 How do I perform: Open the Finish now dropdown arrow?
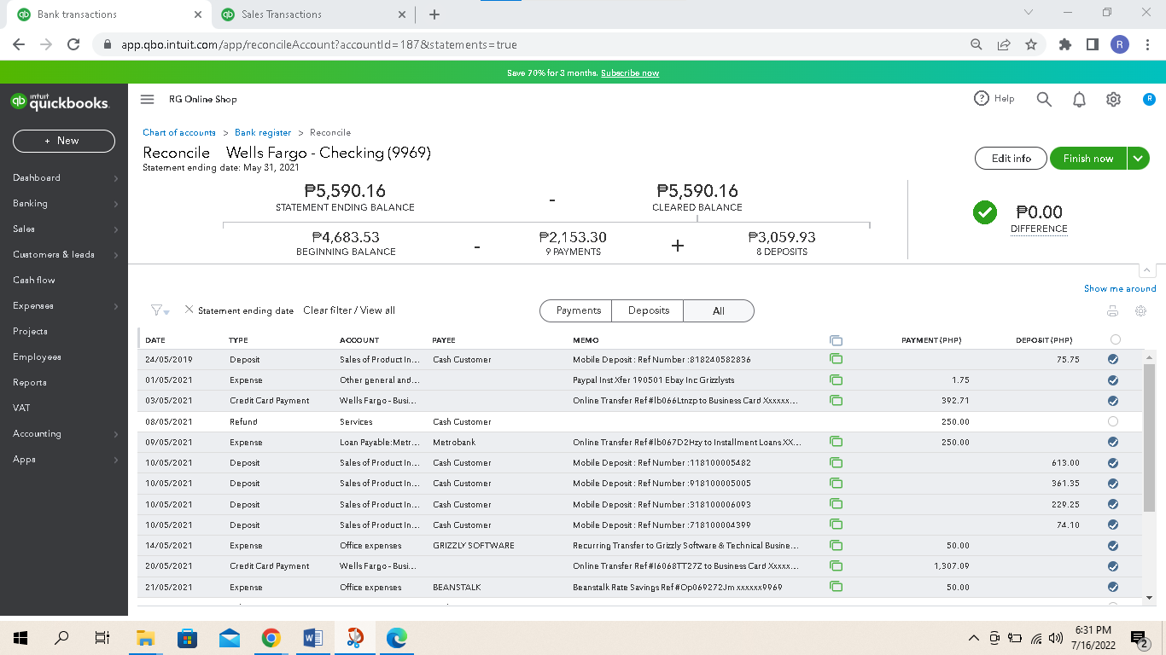(x=1138, y=158)
